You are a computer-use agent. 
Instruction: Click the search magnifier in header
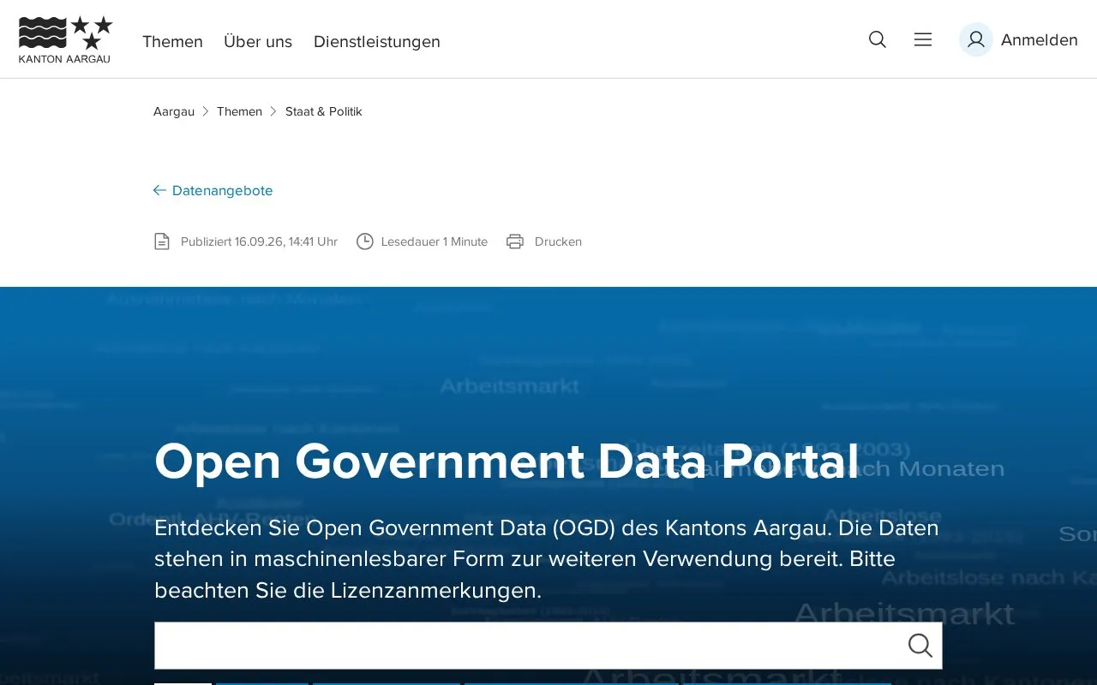pos(878,39)
